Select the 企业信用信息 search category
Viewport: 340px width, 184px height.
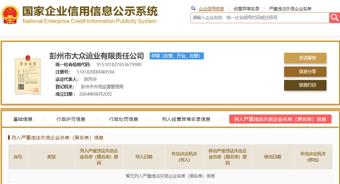click(211, 9)
